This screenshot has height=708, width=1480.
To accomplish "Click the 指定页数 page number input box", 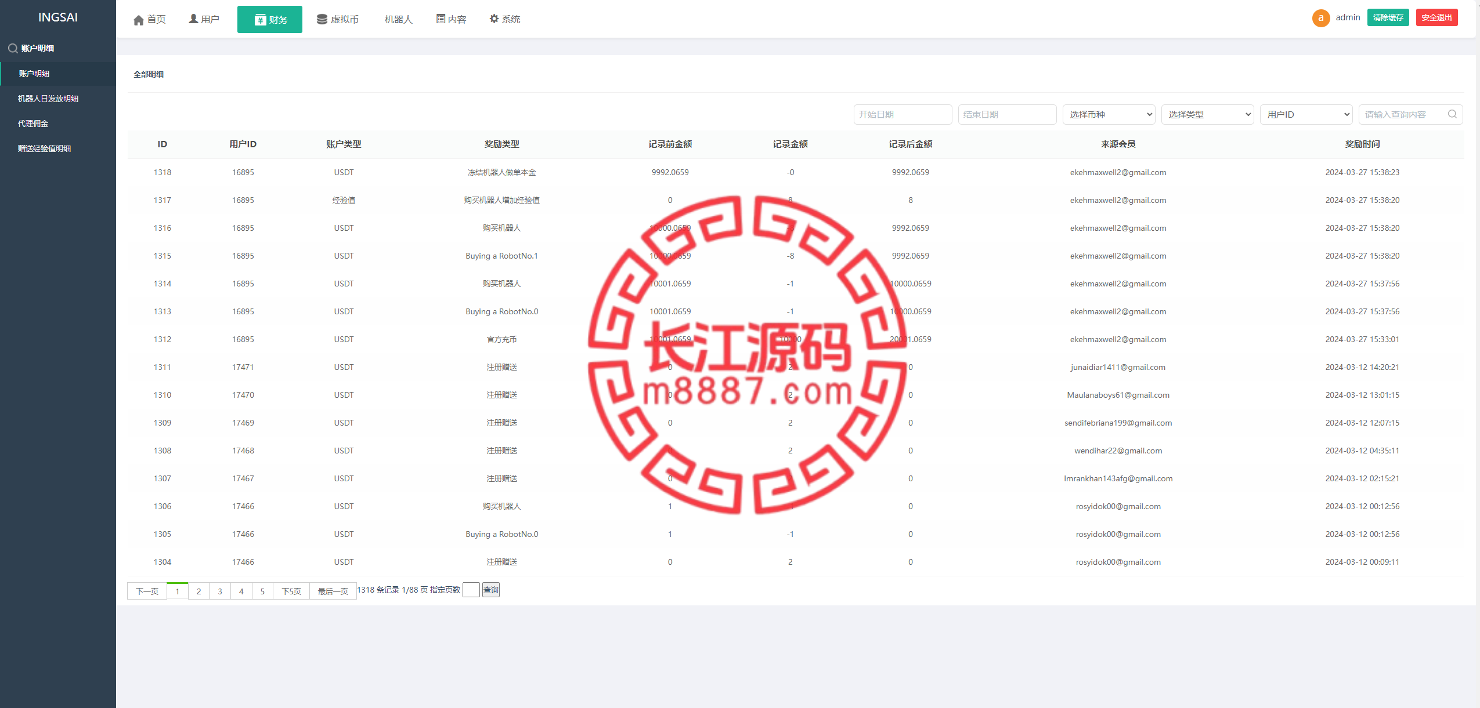I will tap(471, 590).
